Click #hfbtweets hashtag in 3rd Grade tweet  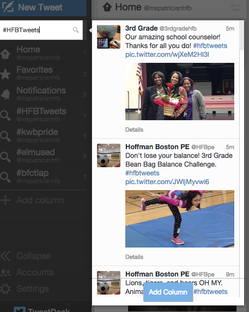coord(210,46)
